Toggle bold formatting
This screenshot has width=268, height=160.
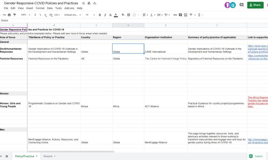100,15
